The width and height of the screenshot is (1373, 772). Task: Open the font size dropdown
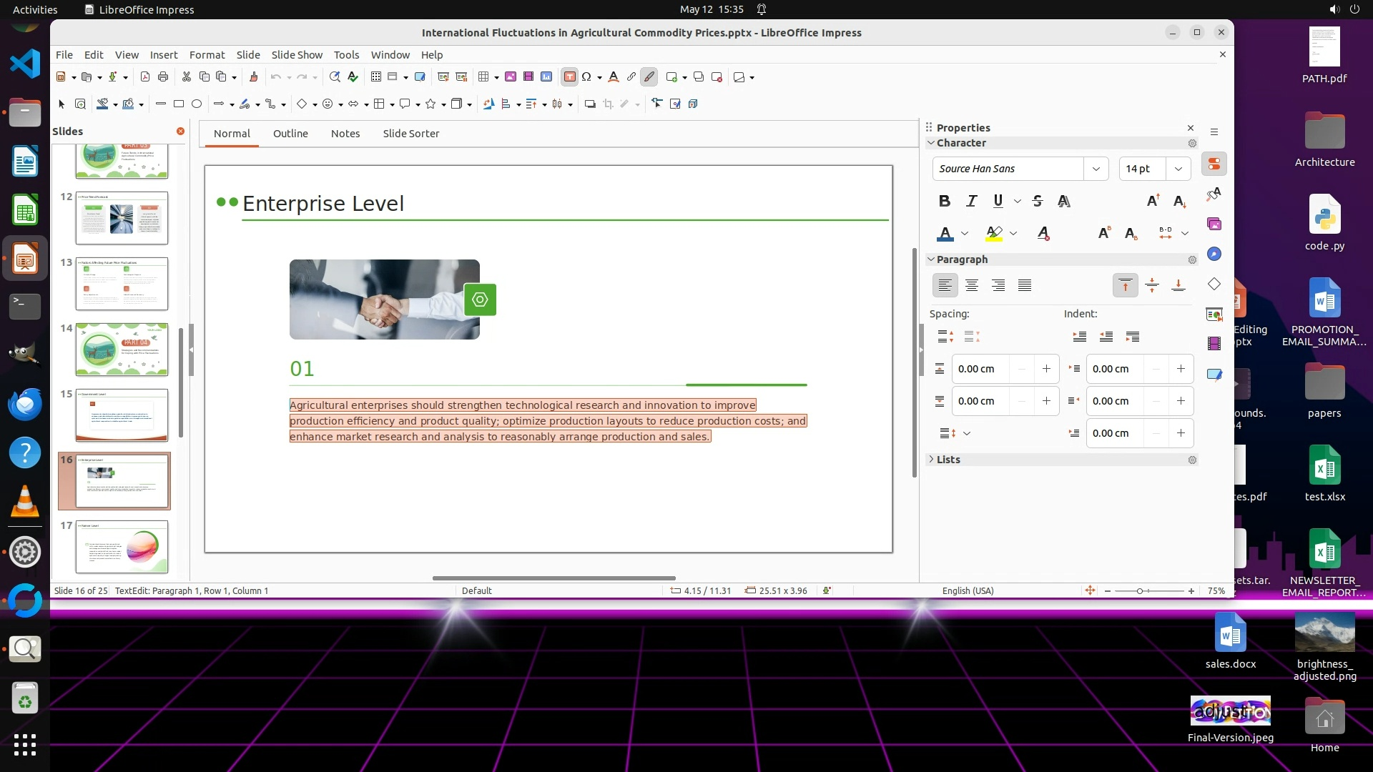(x=1178, y=169)
